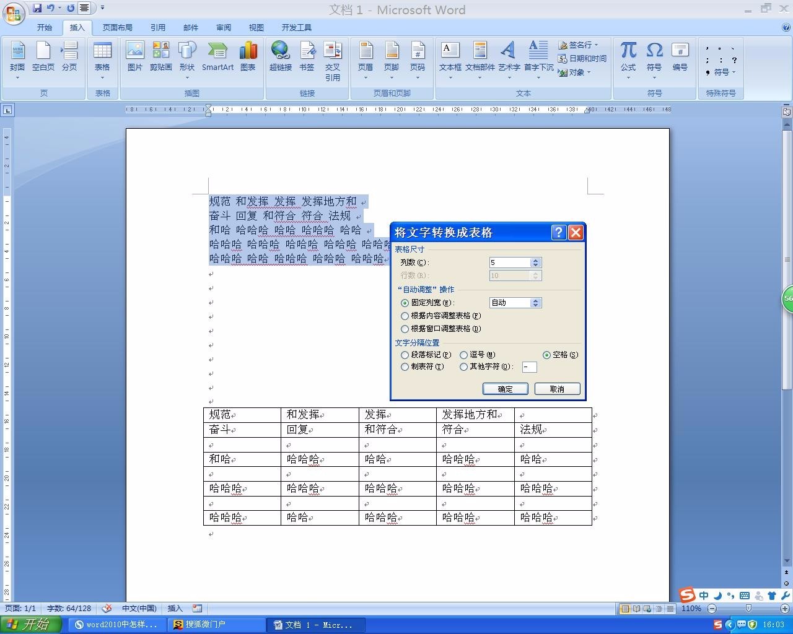
Task: Choose 根据内容调整表格 option
Action: 405,316
